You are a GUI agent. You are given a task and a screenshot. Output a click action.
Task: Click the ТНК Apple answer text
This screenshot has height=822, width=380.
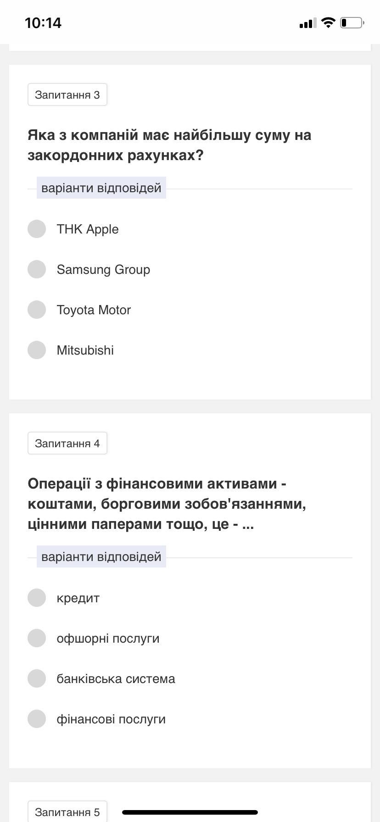[x=88, y=229]
